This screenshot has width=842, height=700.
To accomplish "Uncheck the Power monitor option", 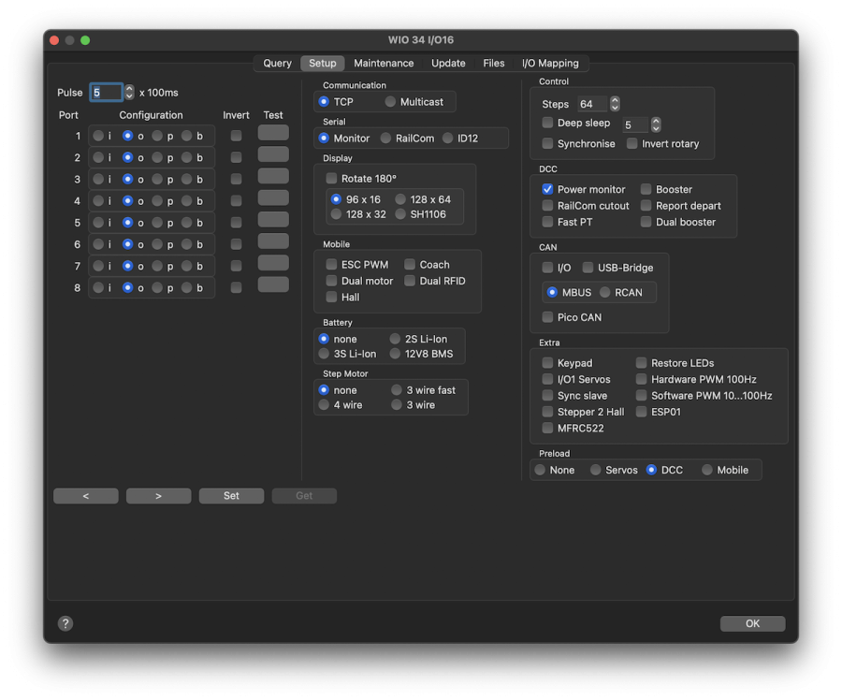I will [x=547, y=189].
